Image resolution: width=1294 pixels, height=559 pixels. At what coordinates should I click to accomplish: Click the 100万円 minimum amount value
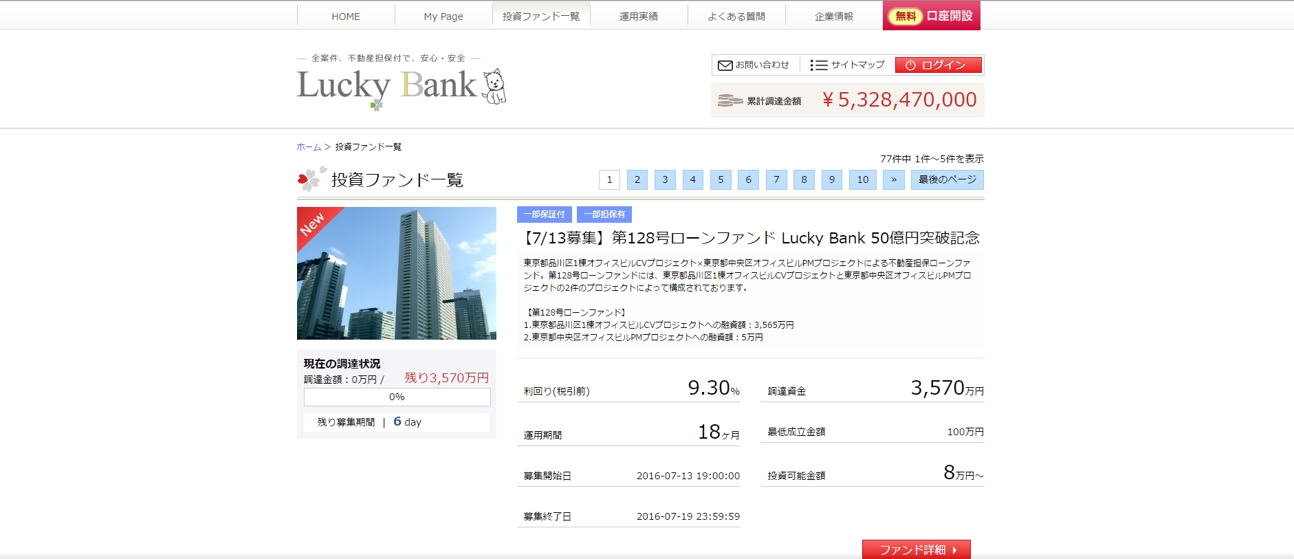click(965, 432)
